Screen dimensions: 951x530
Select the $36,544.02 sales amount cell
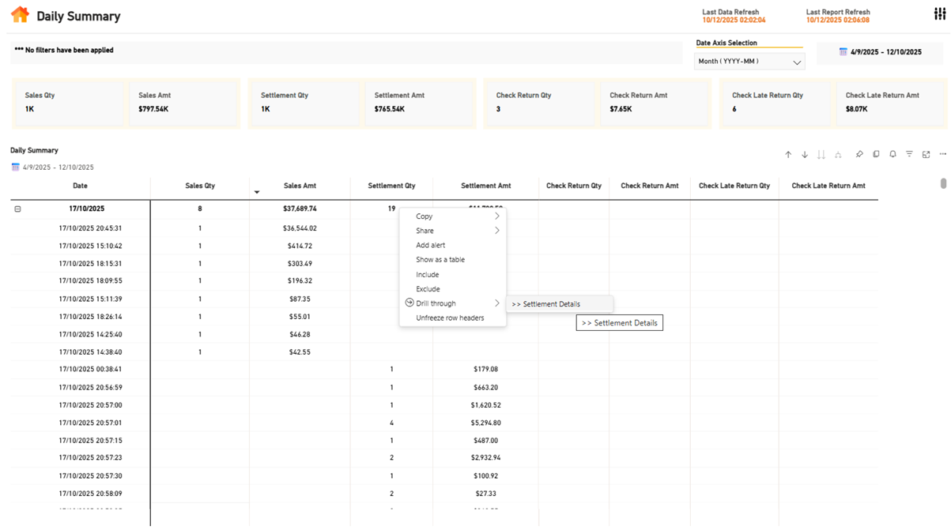(300, 228)
